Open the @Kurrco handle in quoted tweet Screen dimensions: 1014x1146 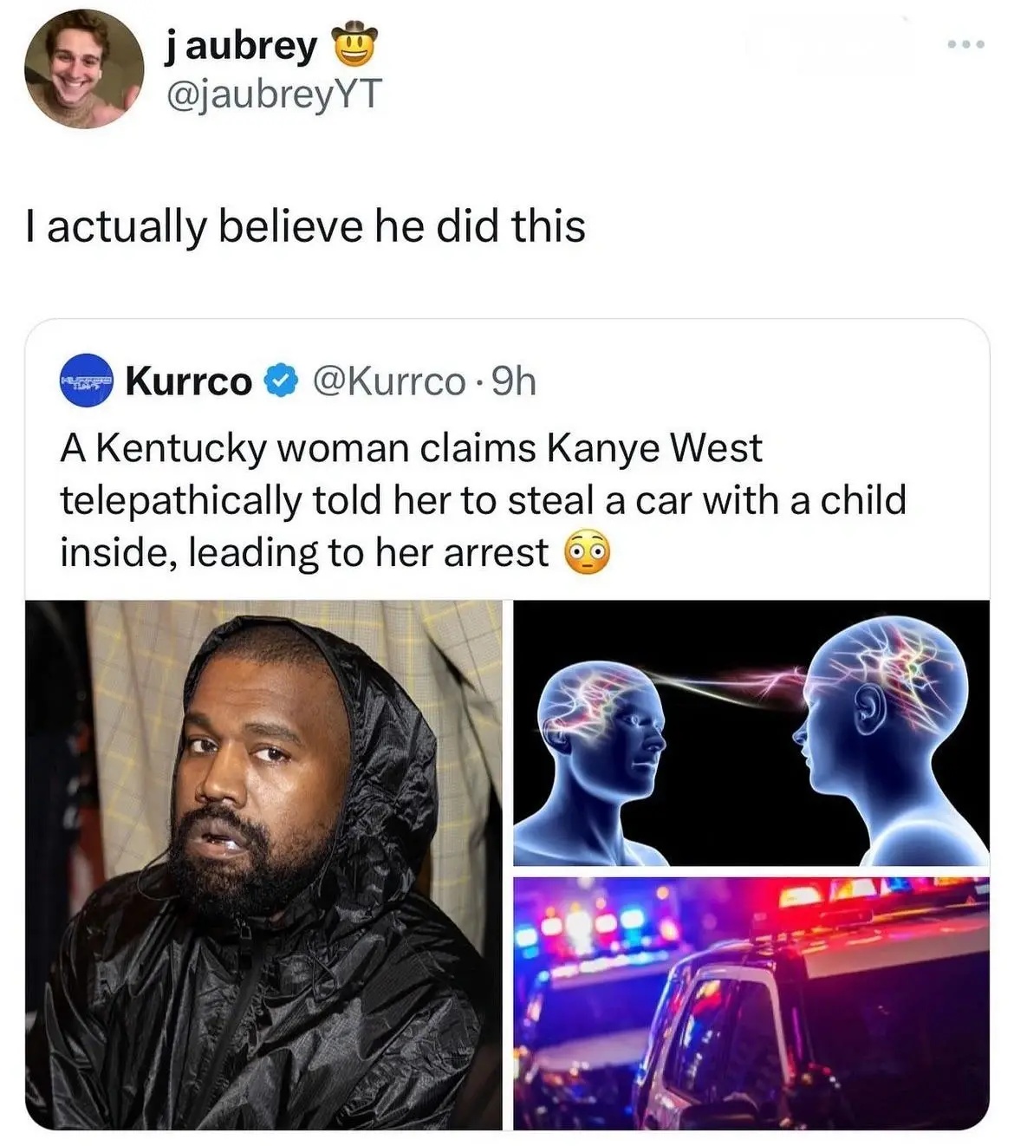[x=388, y=381]
